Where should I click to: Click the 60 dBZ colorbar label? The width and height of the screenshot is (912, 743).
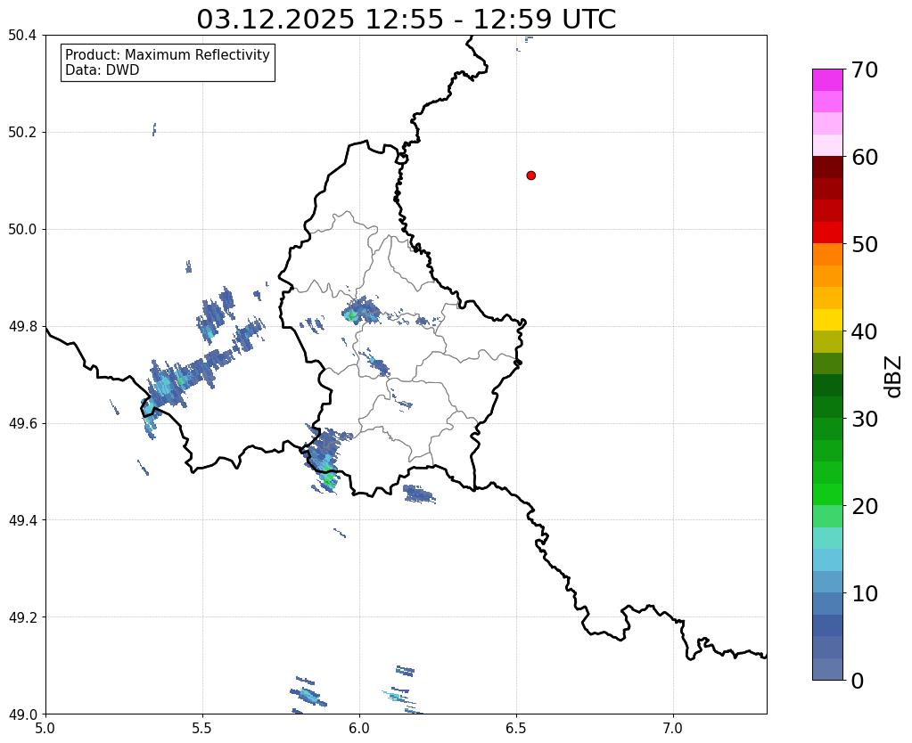click(865, 157)
